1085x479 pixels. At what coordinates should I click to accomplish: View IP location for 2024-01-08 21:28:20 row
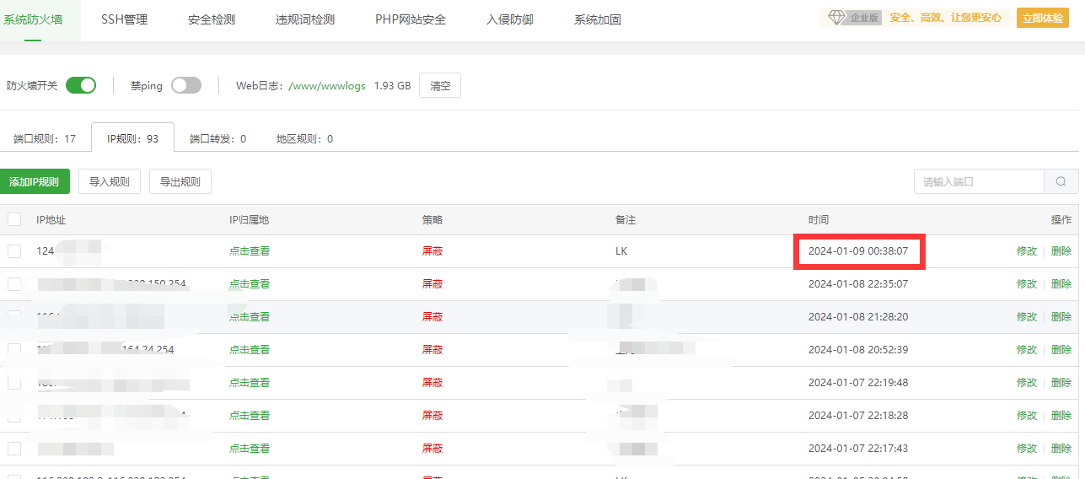coord(250,317)
